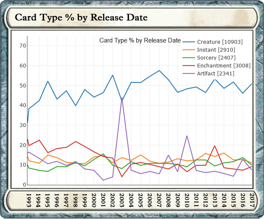Click the purple line swatch beside Artifact

pyautogui.click(x=189, y=74)
